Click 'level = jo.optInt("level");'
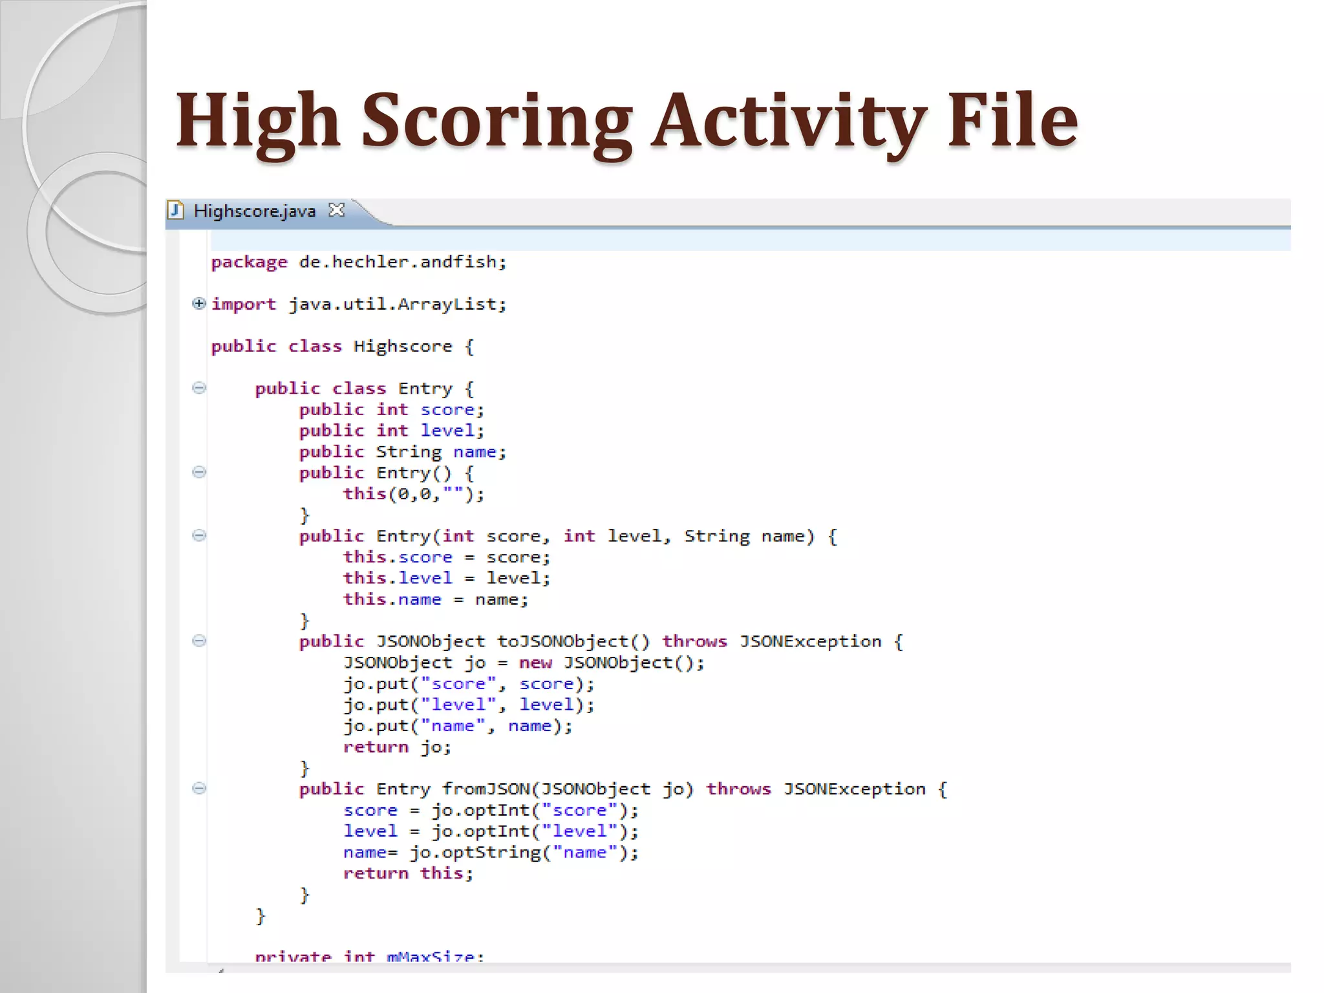1324x993 pixels. point(491,831)
